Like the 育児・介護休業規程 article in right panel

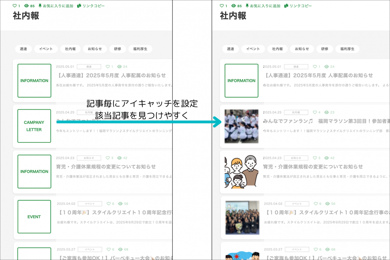pos(315,158)
